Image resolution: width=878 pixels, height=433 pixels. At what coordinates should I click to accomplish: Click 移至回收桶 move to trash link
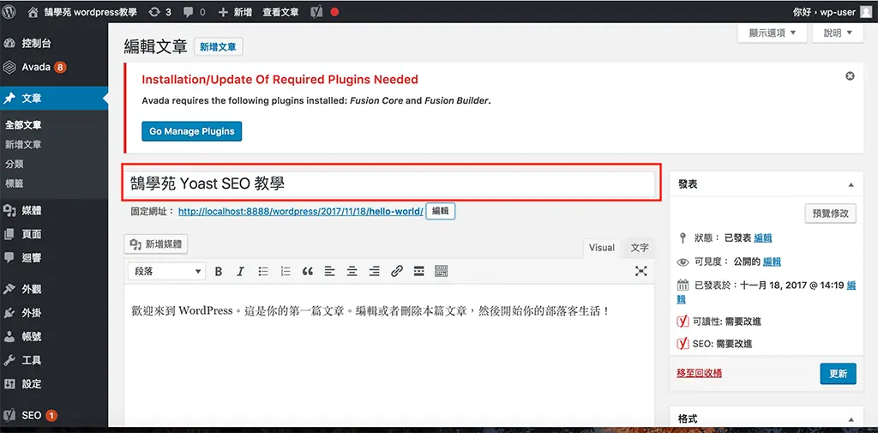[699, 373]
